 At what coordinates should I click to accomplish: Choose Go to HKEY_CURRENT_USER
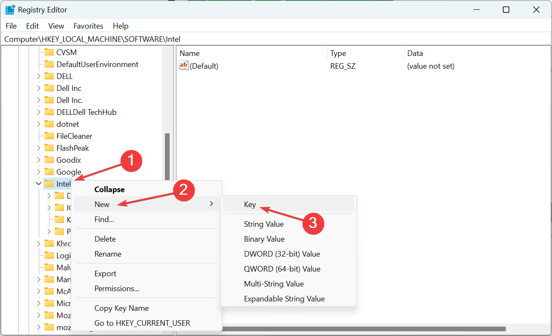coord(147,323)
